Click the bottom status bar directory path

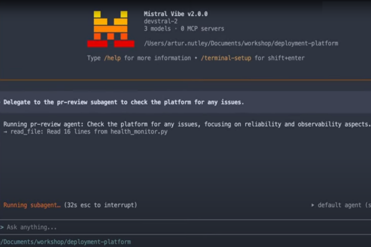pyautogui.click(x=66, y=242)
